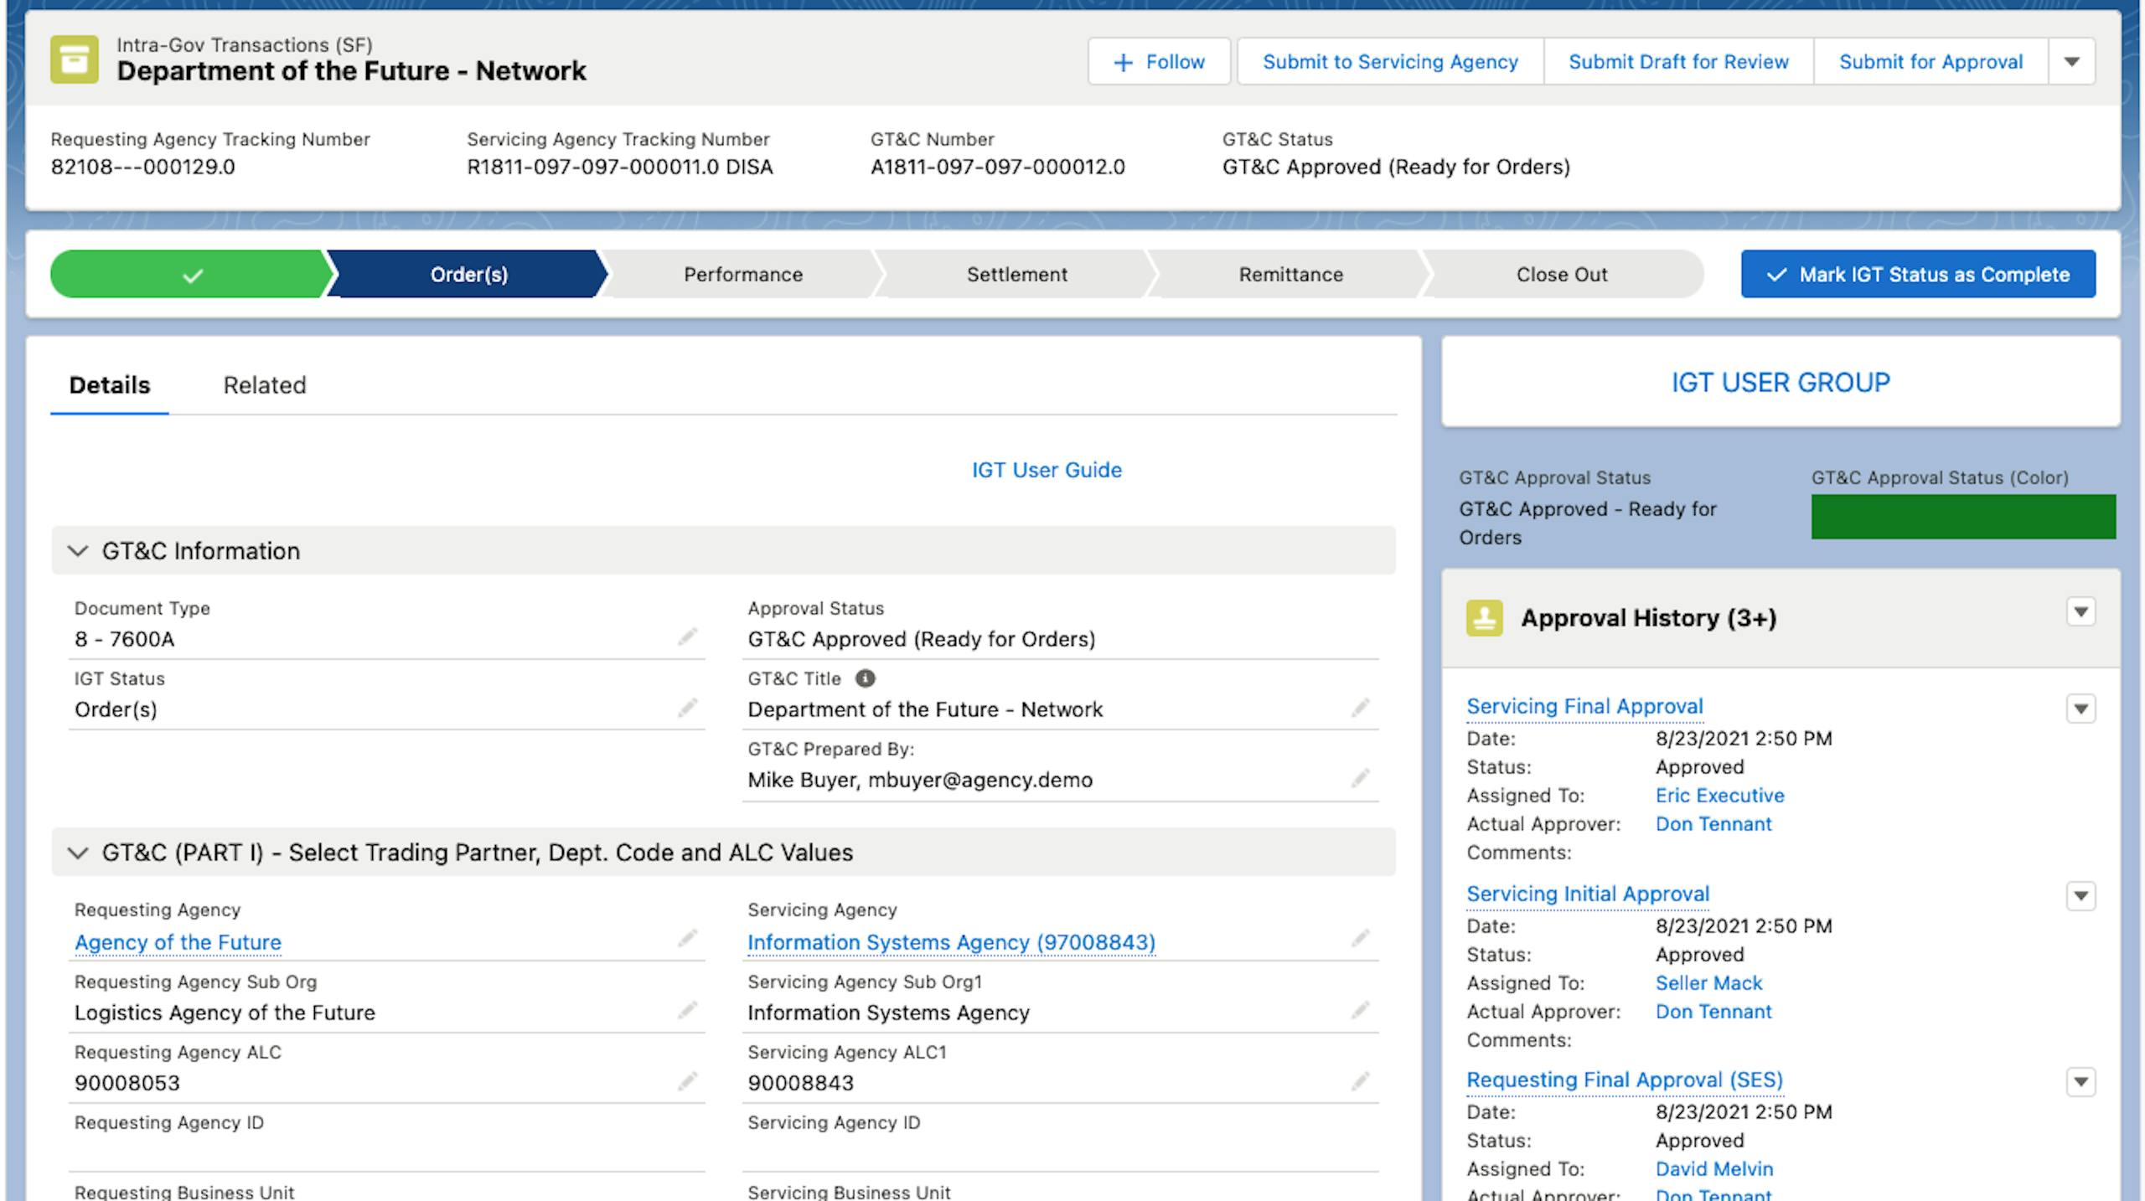Collapse the GT&C Information section
Screen dimensions: 2145x1201
[x=78, y=551]
